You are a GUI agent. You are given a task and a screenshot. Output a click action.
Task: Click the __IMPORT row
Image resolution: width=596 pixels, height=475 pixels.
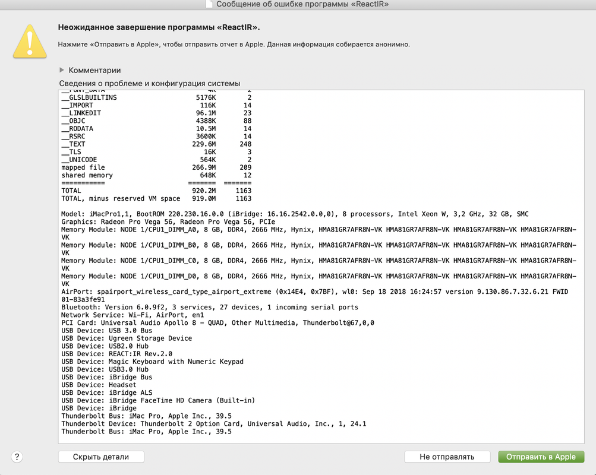[x=156, y=106]
